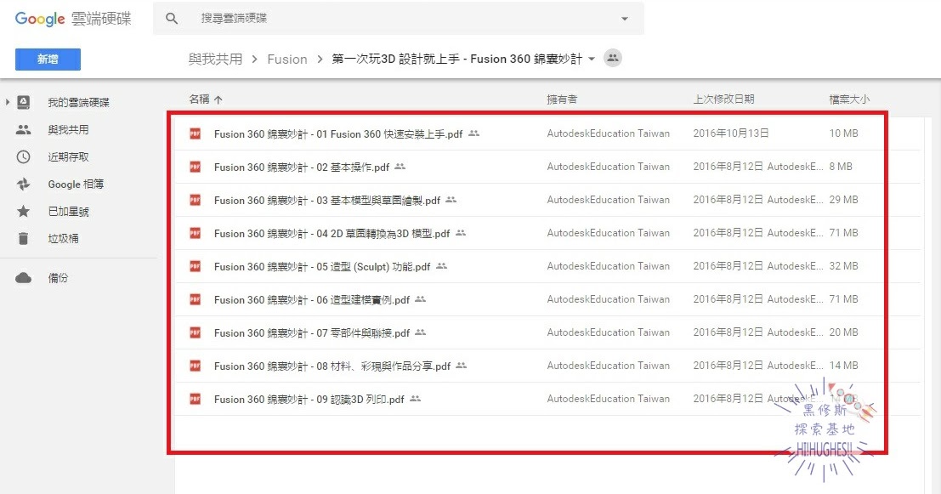Click the My Drive icon in sidebar
Screen dimensions: 941x494
tap(23, 103)
